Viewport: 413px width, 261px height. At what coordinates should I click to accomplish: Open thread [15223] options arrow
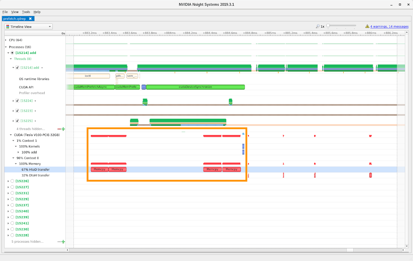tap(35, 111)
